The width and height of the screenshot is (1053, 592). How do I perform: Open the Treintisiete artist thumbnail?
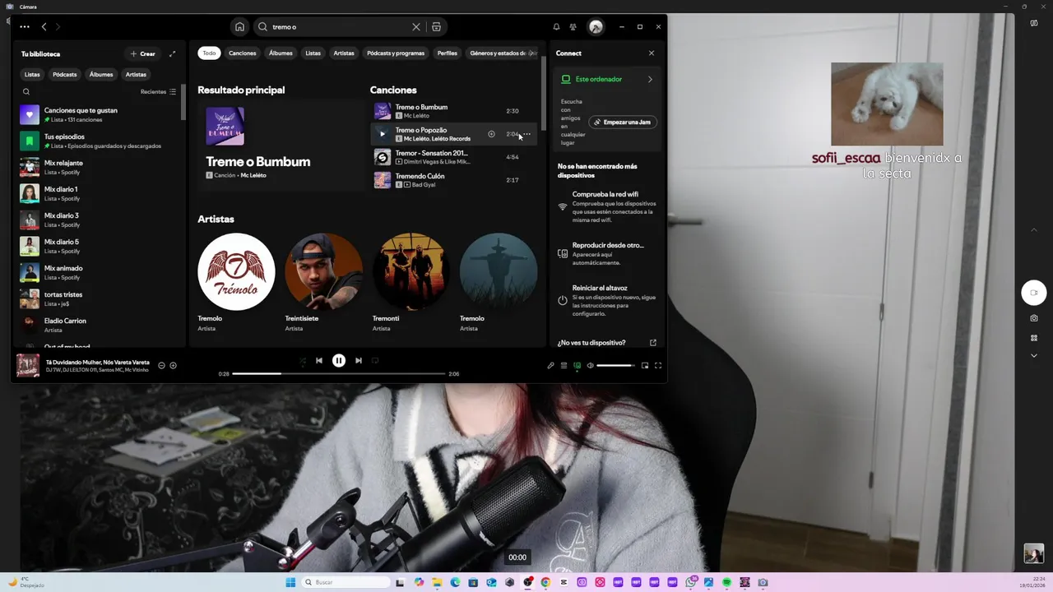(x=323, y=271)
